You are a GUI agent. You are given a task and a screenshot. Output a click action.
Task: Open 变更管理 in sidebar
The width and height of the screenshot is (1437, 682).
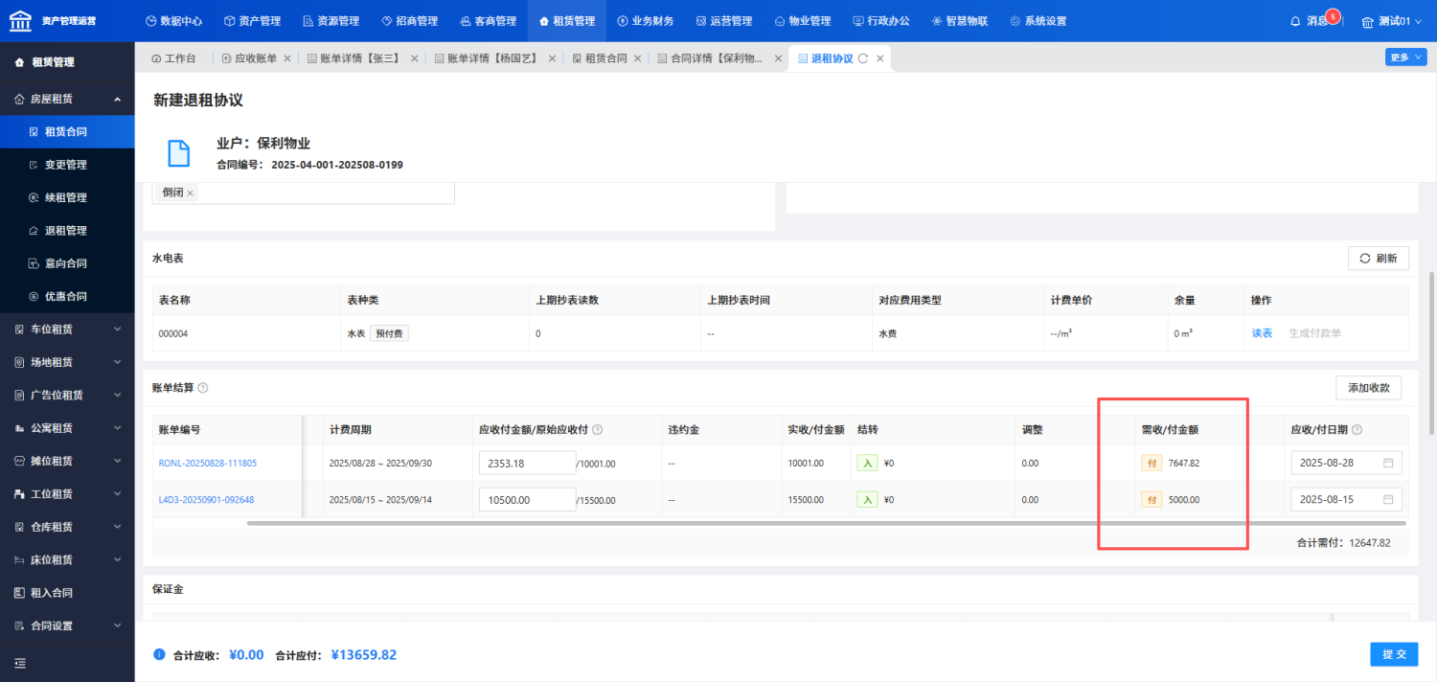coord(67,165)
